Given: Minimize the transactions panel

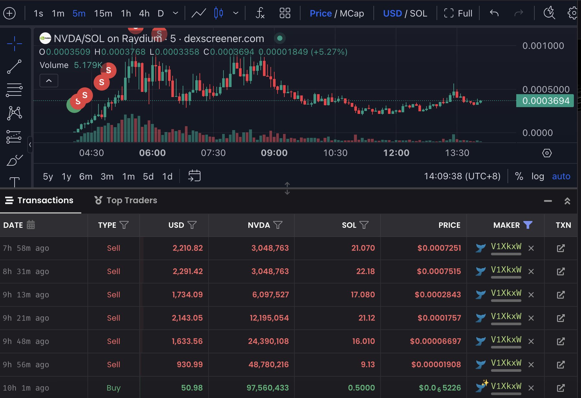Looking at the screenshot, I should [x=548, y=201].
